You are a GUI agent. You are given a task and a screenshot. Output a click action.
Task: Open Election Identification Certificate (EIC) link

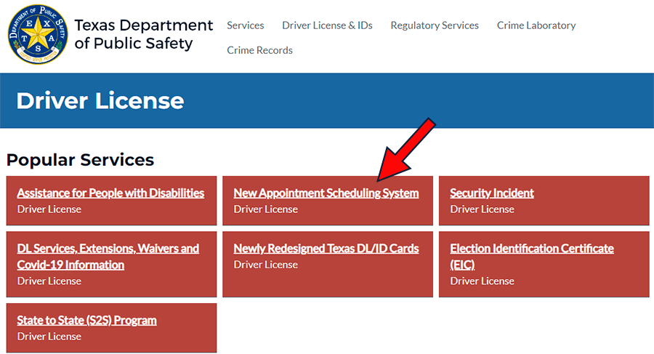tap(532, 257)
